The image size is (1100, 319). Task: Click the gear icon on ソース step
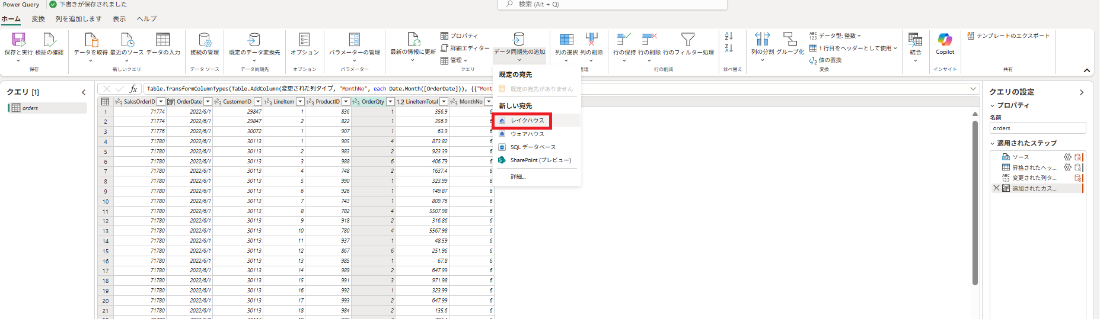pyautogui.click(x=1067, y=157)
